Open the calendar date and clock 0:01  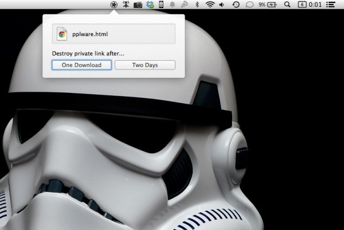click(x=310, y=5)
